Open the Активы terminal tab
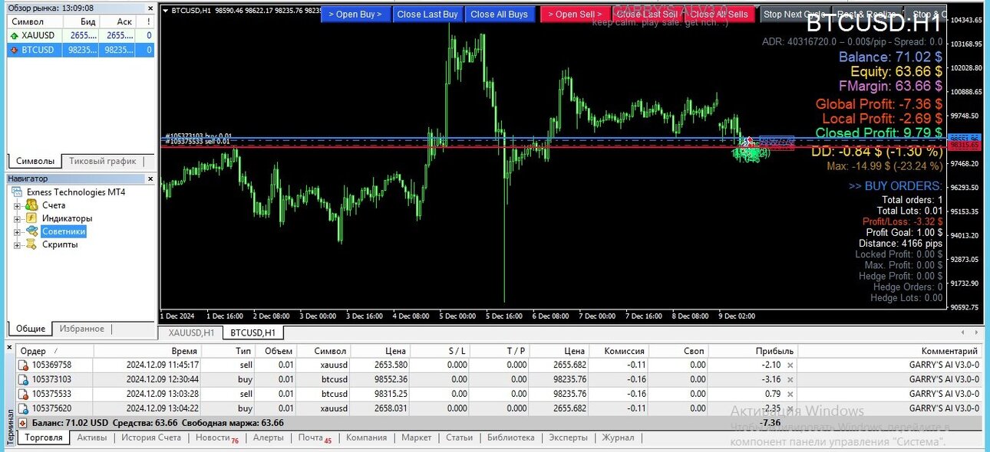The height and width of the screenshot is (452, 990). coord(92,437)
